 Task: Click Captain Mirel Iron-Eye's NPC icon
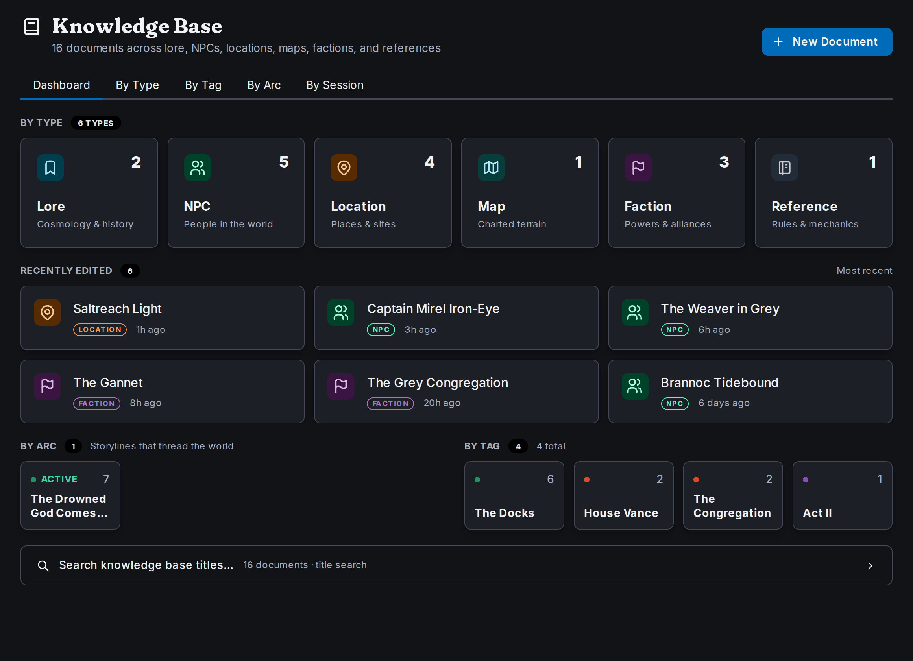click(340, 312)
